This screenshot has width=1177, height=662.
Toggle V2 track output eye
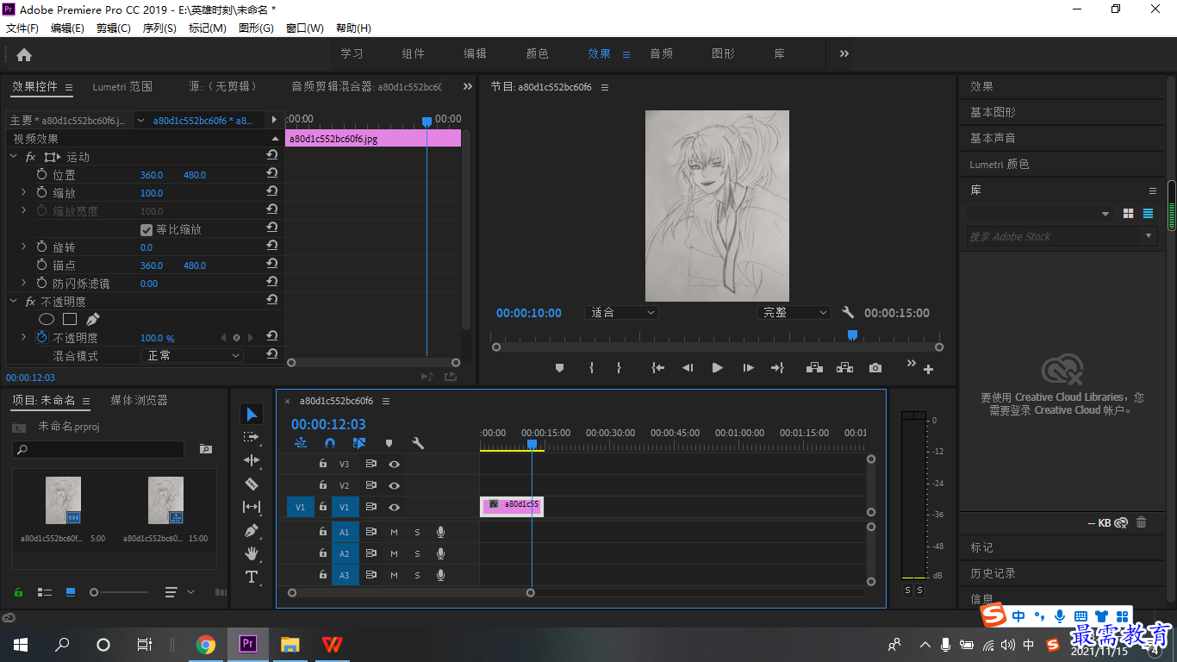pyautogui.click(x=394, y=486)
